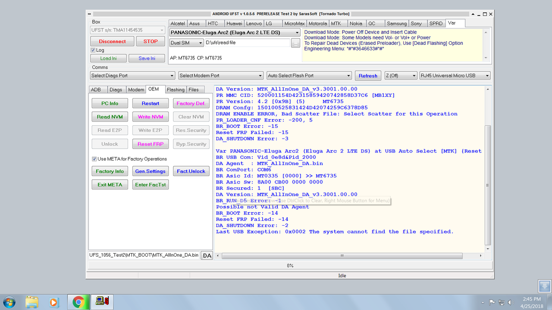The image size is (552, 310).
Task: Open Windows Explorer folder taskbar icon
Action: click(x=32, y=302)
